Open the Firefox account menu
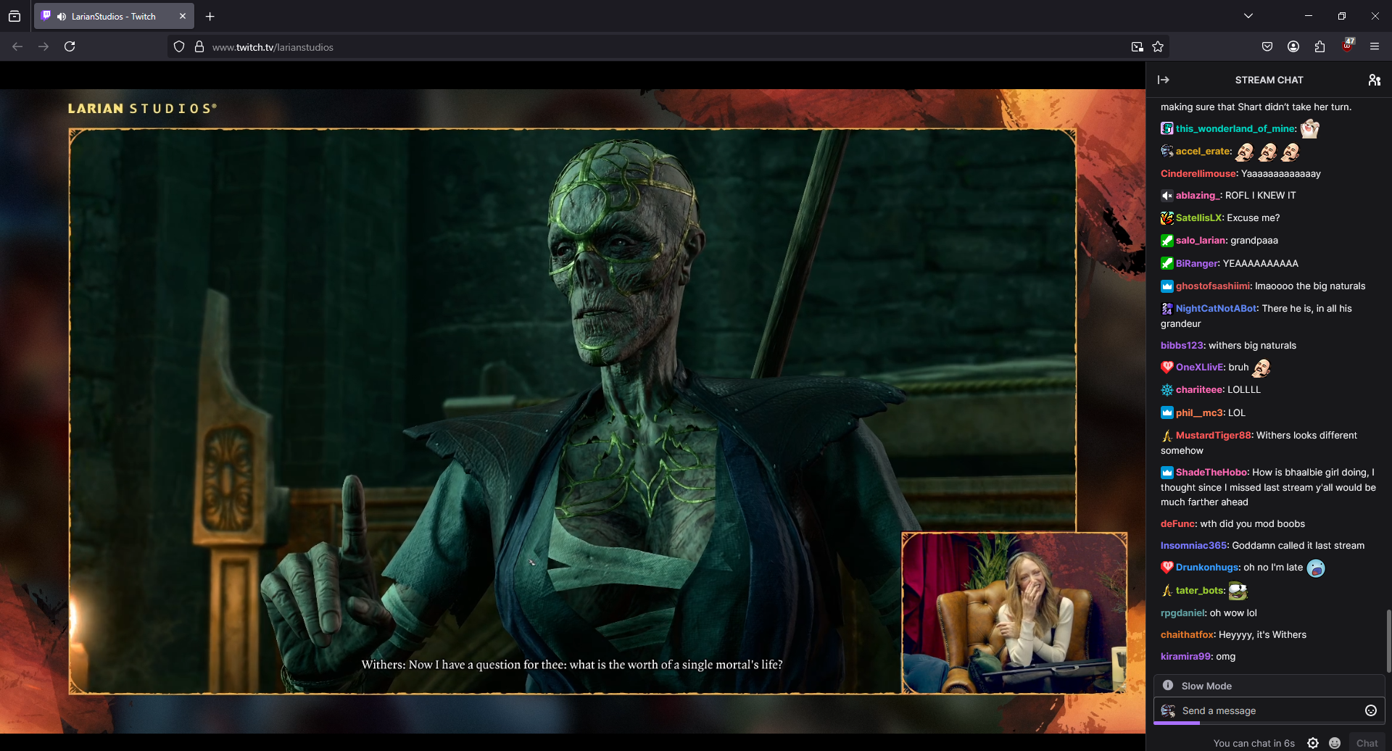1392x751 pixels. pos(1293,46)
